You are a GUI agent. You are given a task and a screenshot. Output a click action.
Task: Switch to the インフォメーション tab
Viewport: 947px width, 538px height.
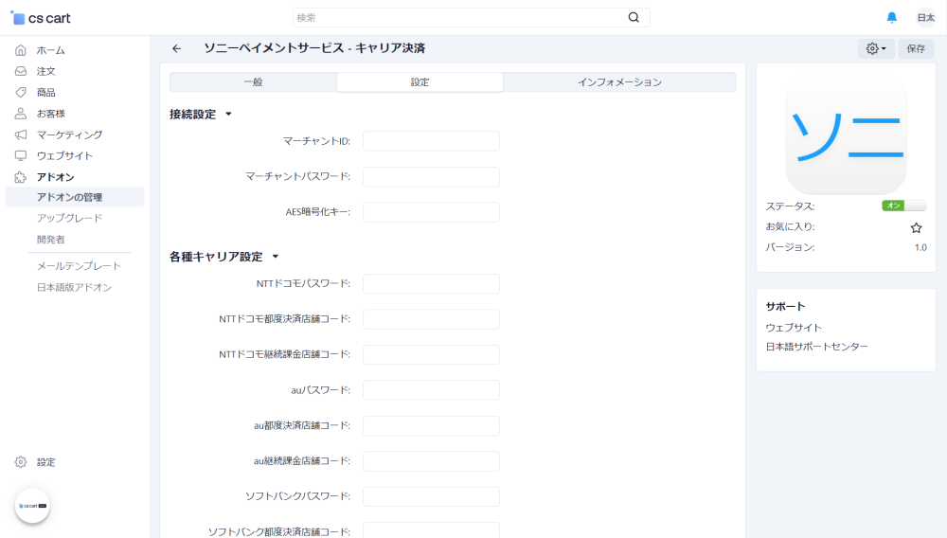(619, 82)
